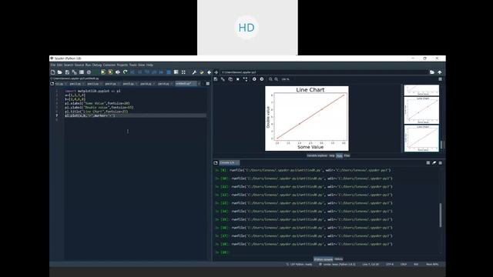Switch to the Files tab
The width and height of the screenshot is (493, 277).
347,155
